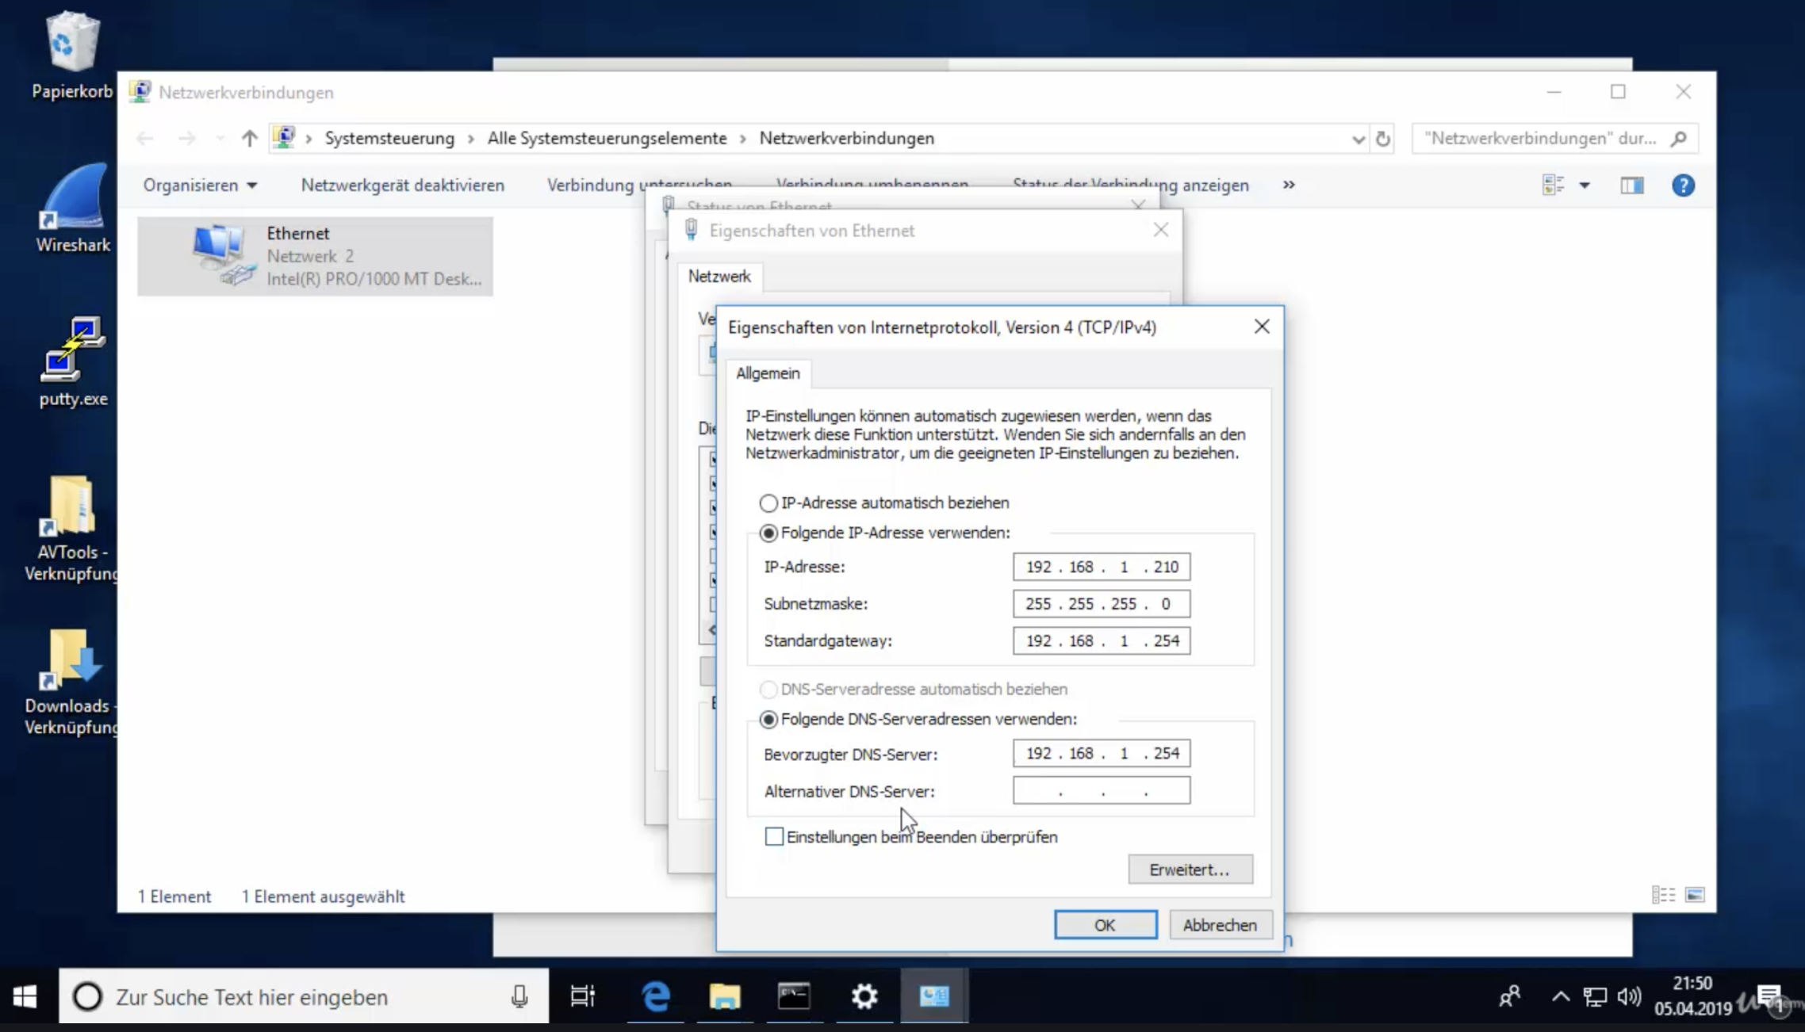Confirm the IPv4 settings with OK
This screenshot has width=1805, height=1032.
pyautogui.click(x=1105, y=924)
